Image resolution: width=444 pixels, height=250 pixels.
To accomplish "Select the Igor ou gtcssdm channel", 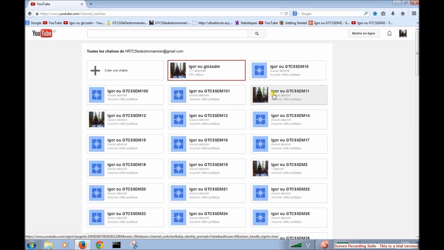I will click(x=206, y=70).
